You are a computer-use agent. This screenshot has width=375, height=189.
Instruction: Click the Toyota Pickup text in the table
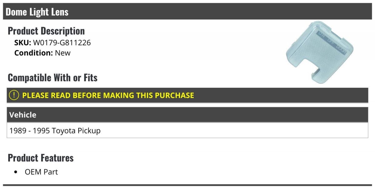[x=76, y=131]
